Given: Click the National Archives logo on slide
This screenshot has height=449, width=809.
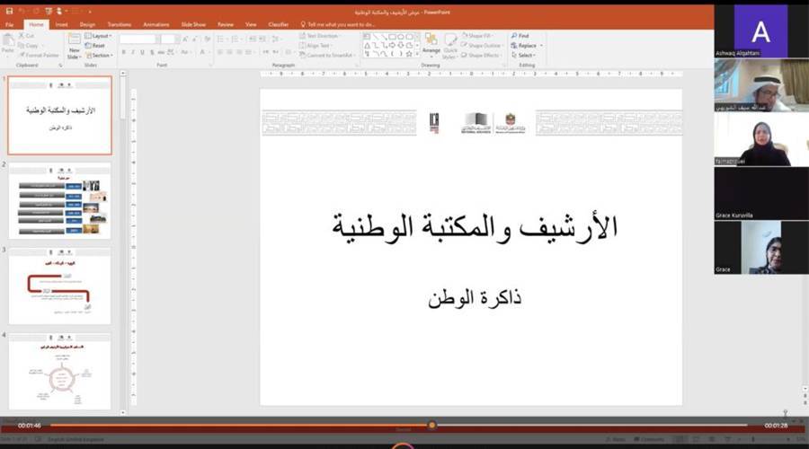Looking at the screenshot, I should click(476, 123).
